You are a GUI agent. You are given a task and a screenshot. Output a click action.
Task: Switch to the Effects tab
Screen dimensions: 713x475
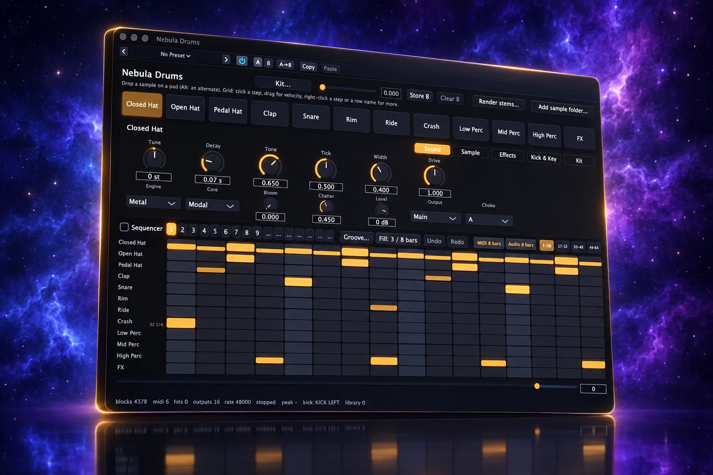[x=507, y=155]
